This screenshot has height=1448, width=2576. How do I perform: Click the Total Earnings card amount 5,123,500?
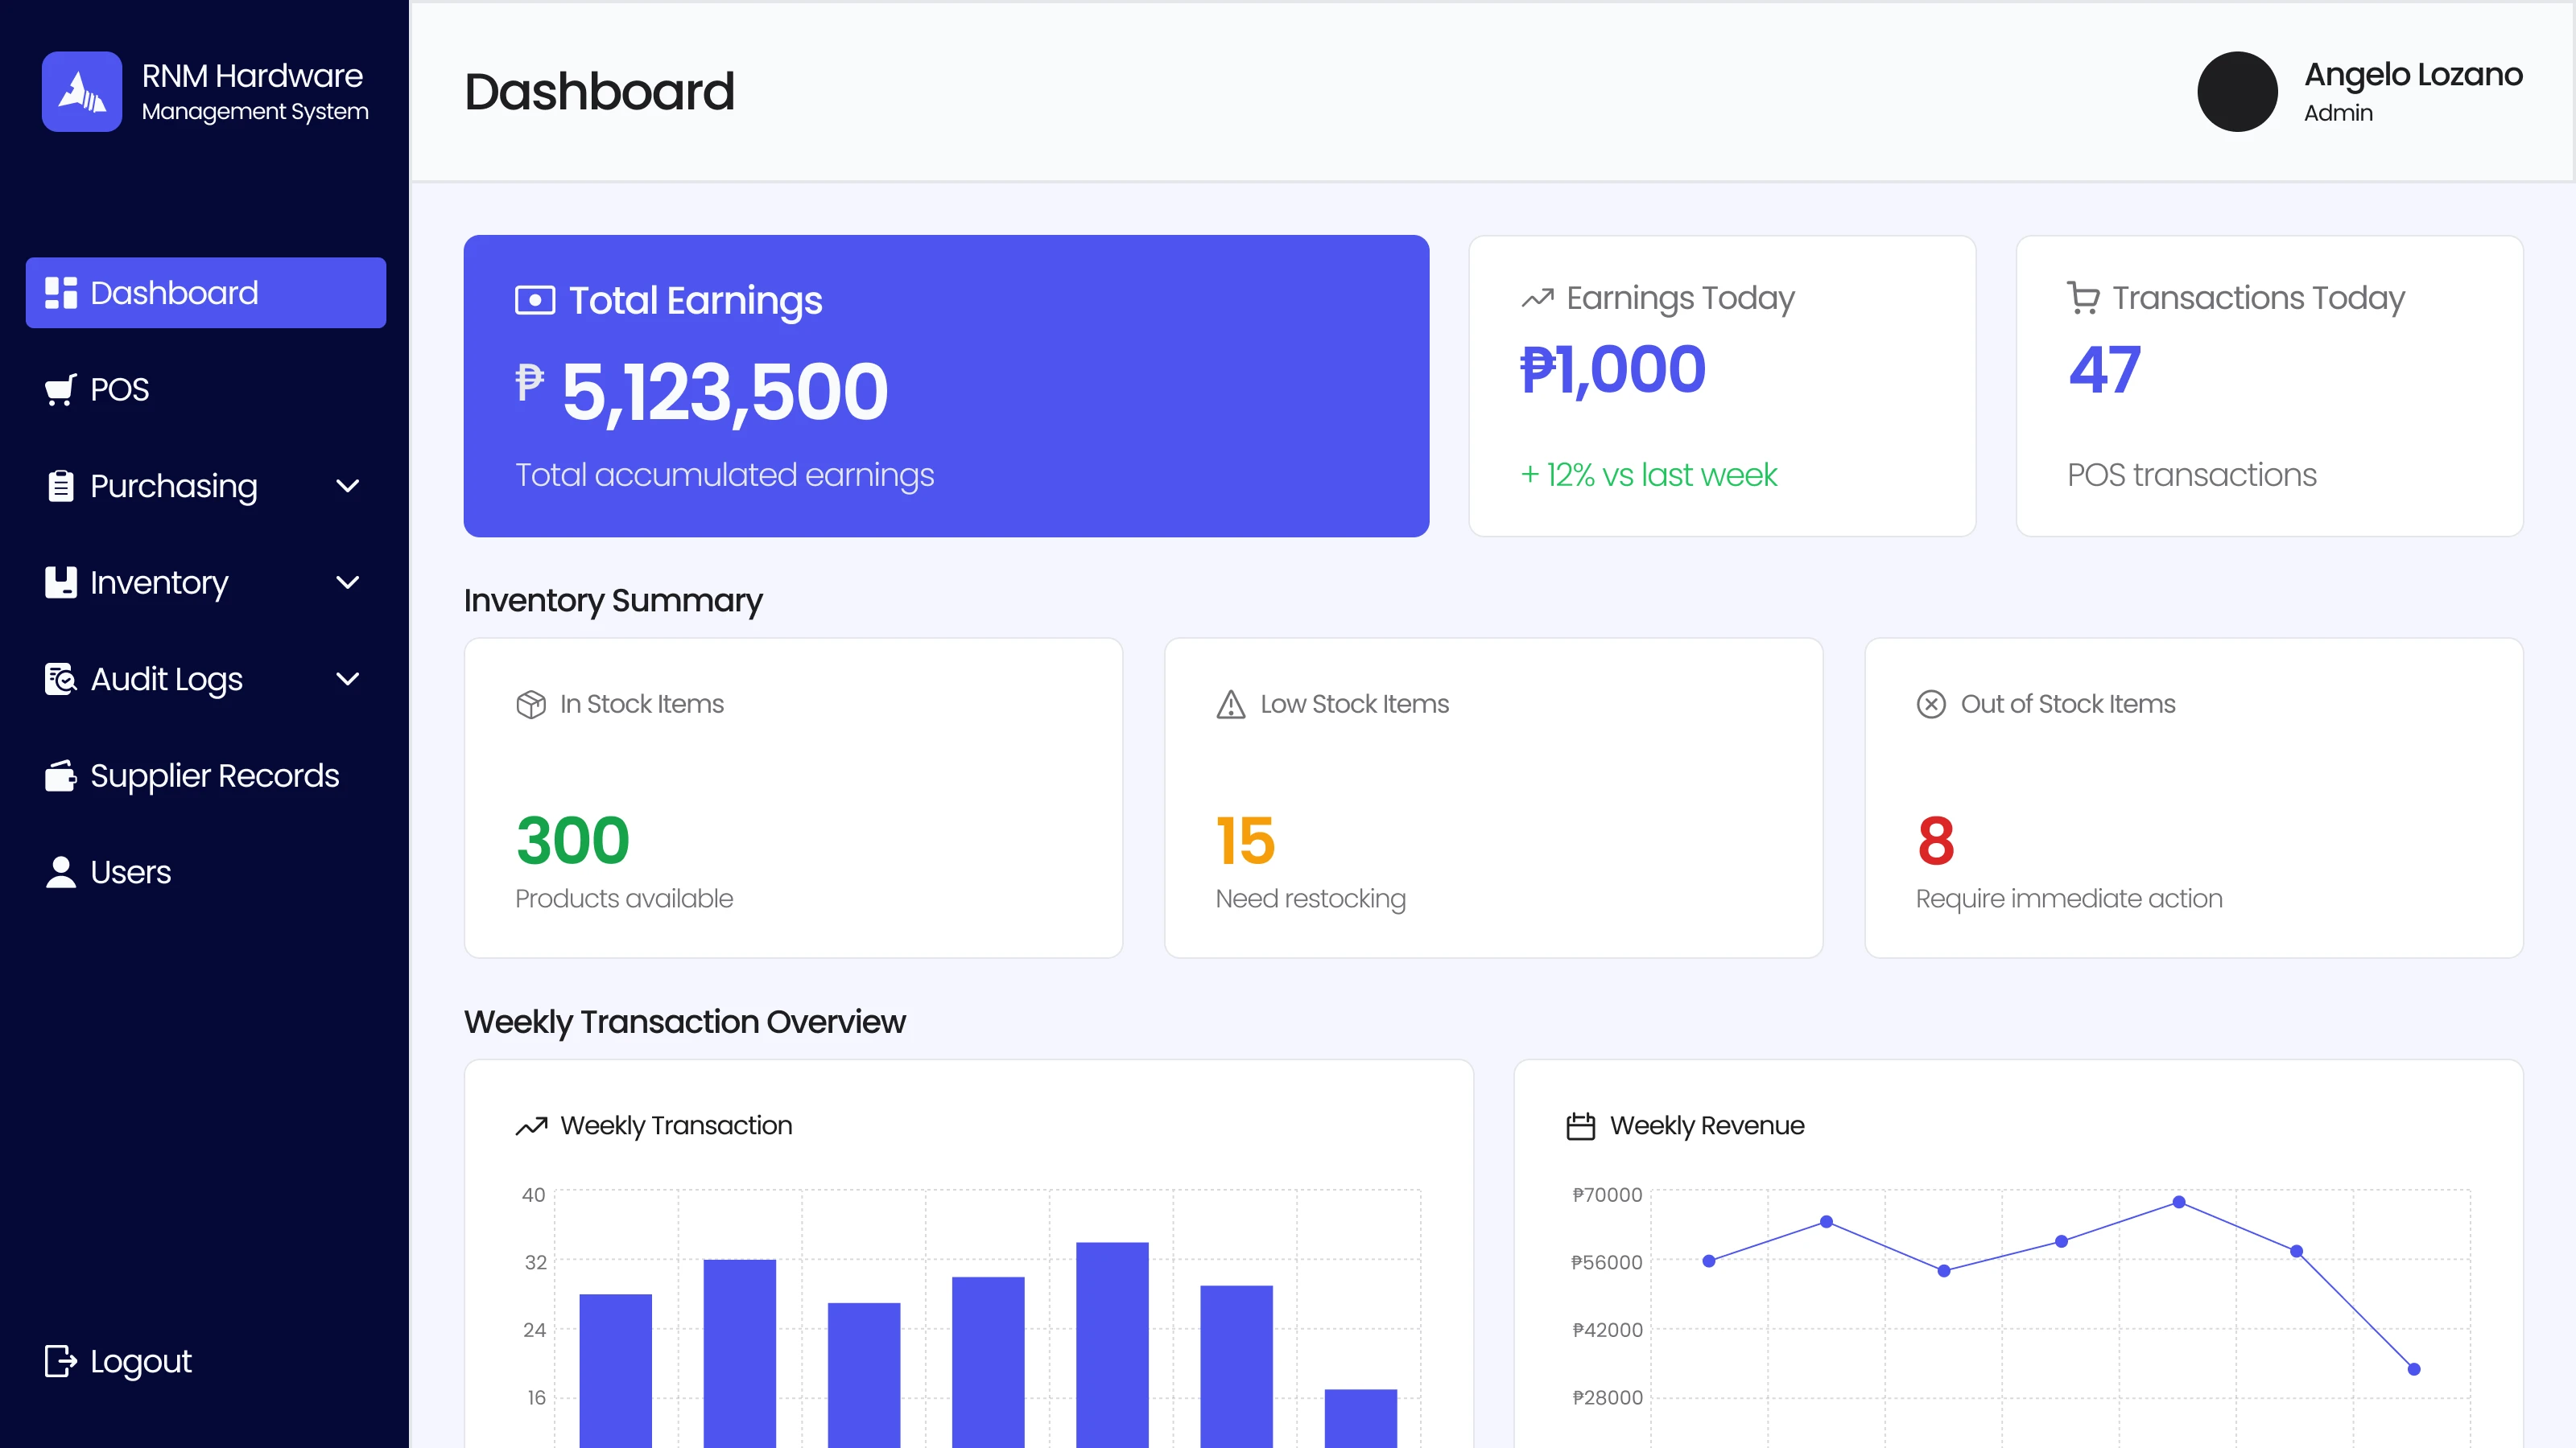724,393
